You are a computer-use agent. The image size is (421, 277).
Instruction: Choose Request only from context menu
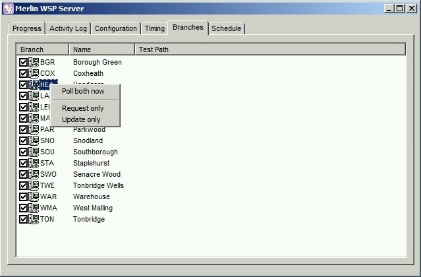tap(85, 108)
